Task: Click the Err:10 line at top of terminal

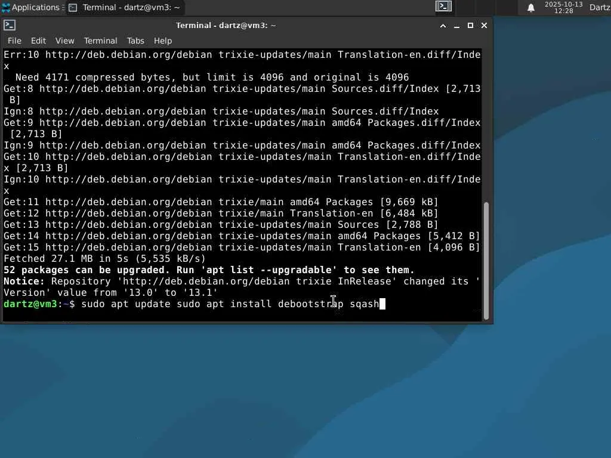Action: tap(242, 60)
